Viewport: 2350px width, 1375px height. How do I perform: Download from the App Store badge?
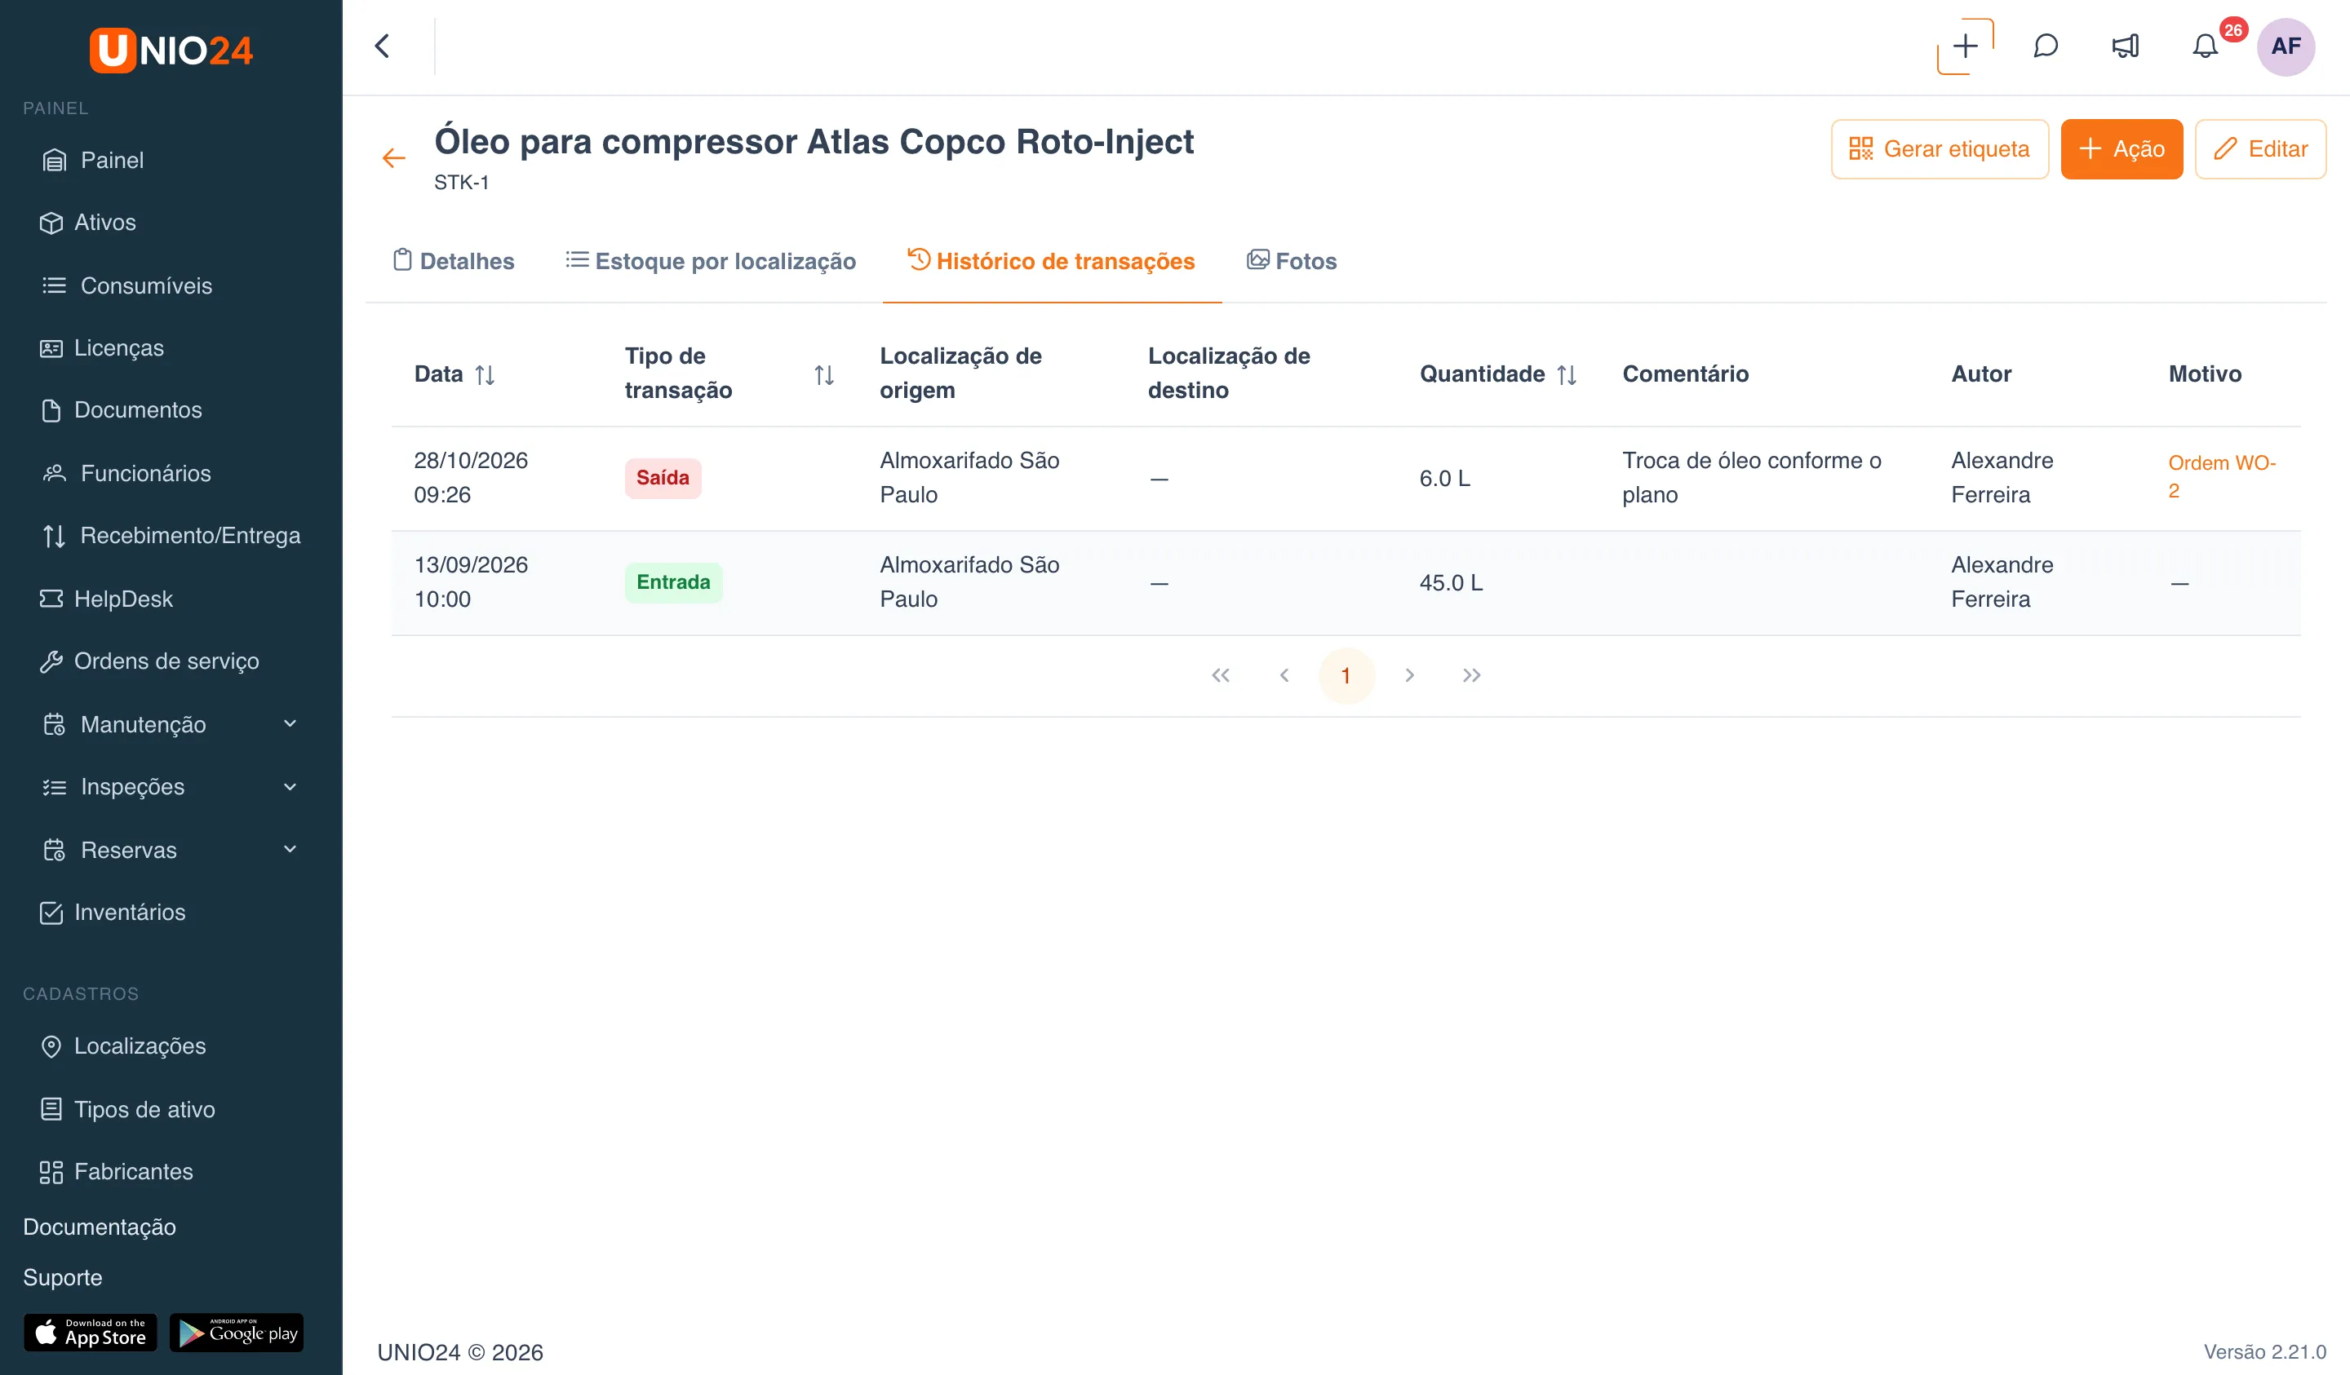tap(91, 1333)
